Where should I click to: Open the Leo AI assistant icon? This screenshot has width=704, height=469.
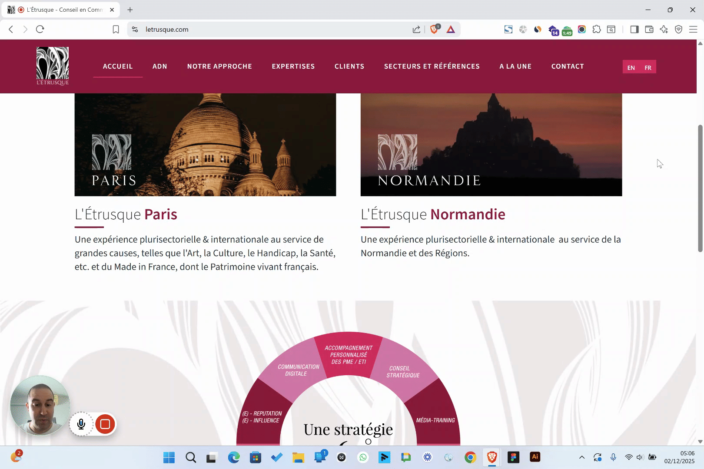tap(664, 30)
